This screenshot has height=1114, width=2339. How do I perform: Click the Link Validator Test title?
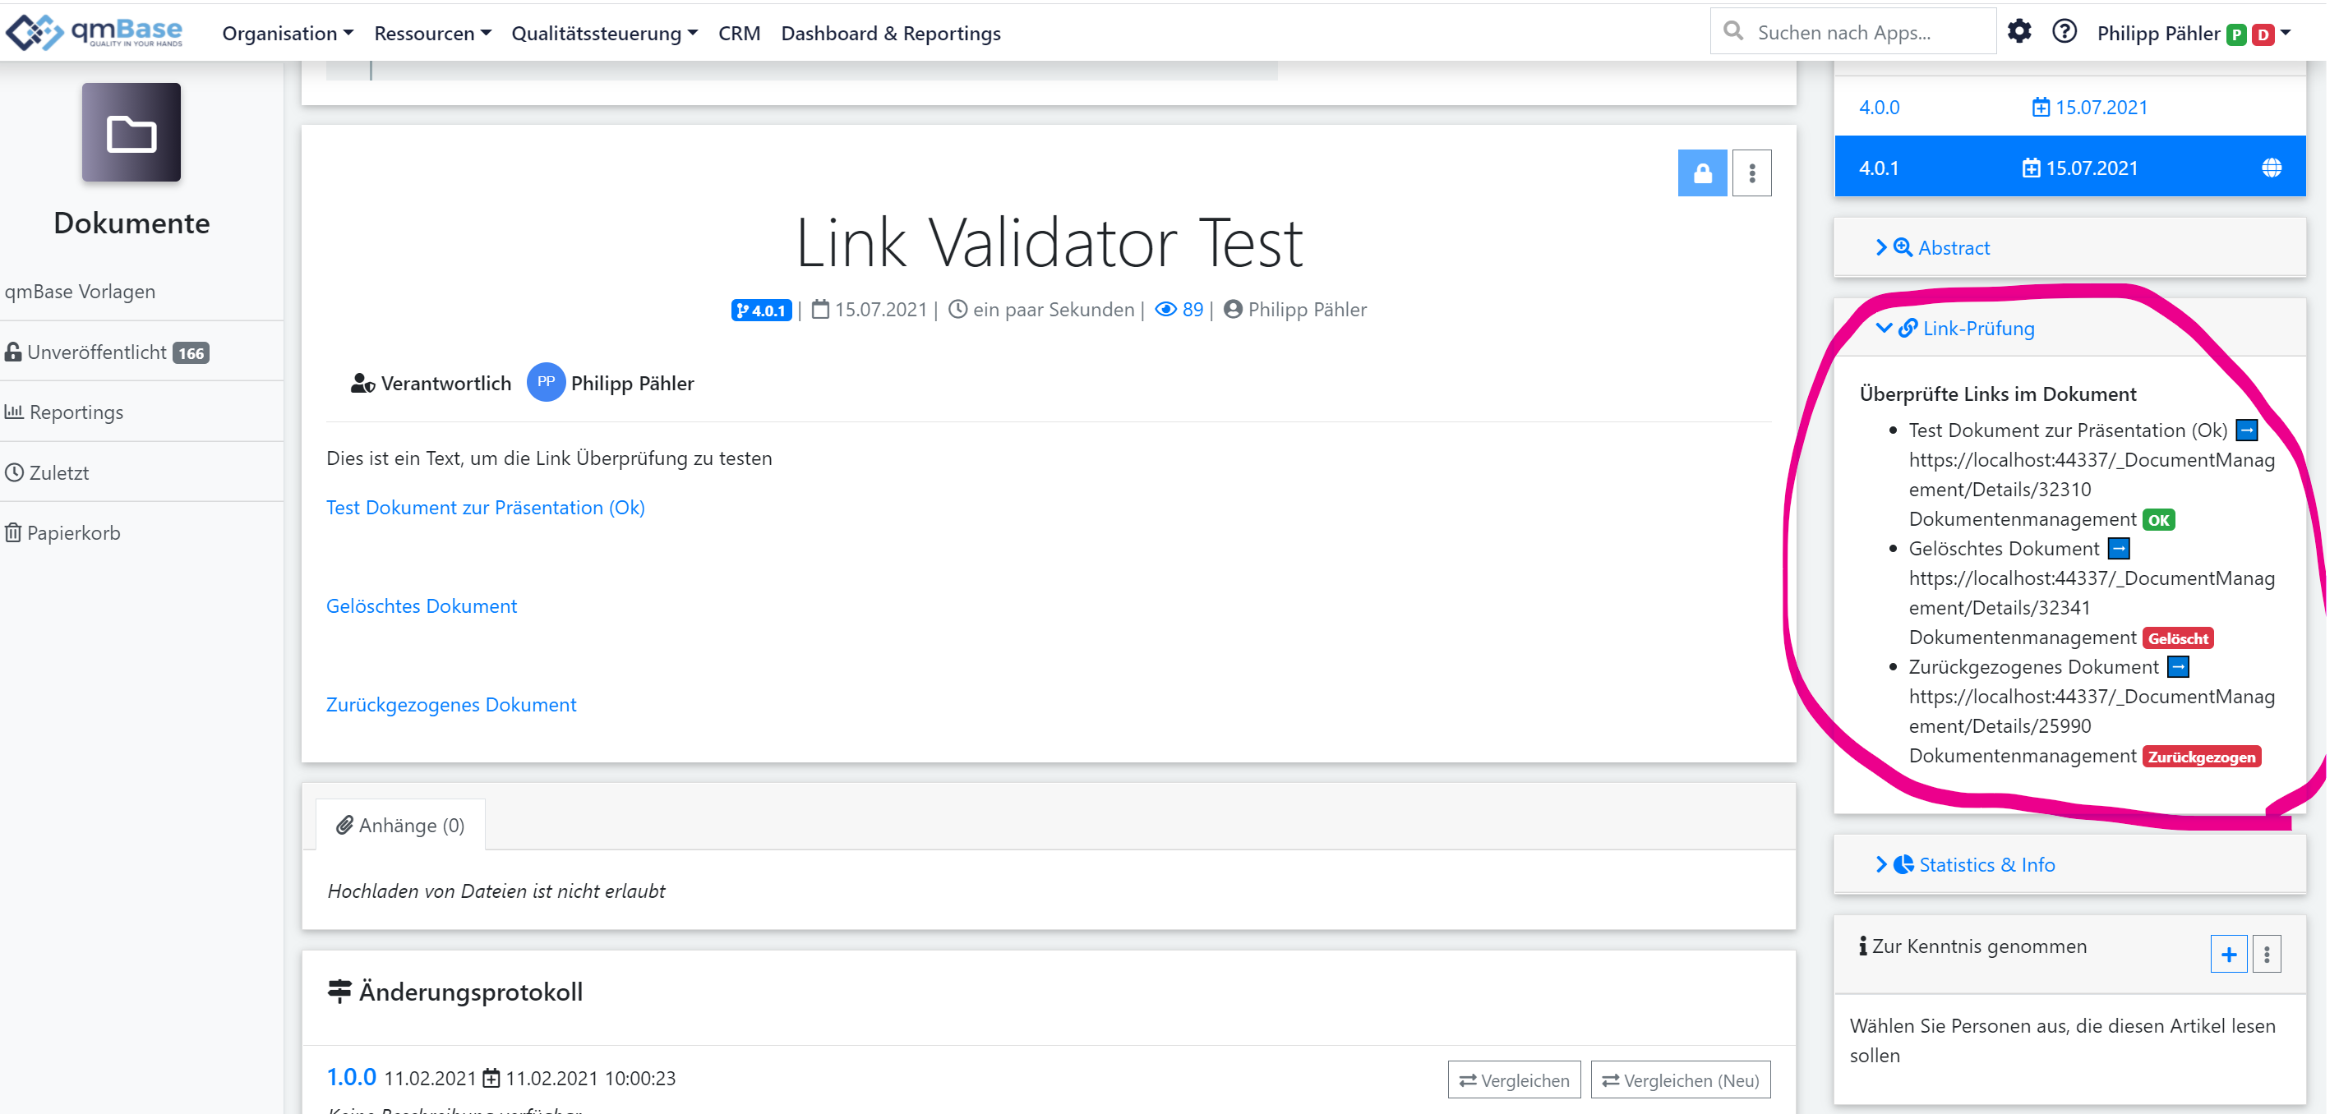click(1049, 242)
